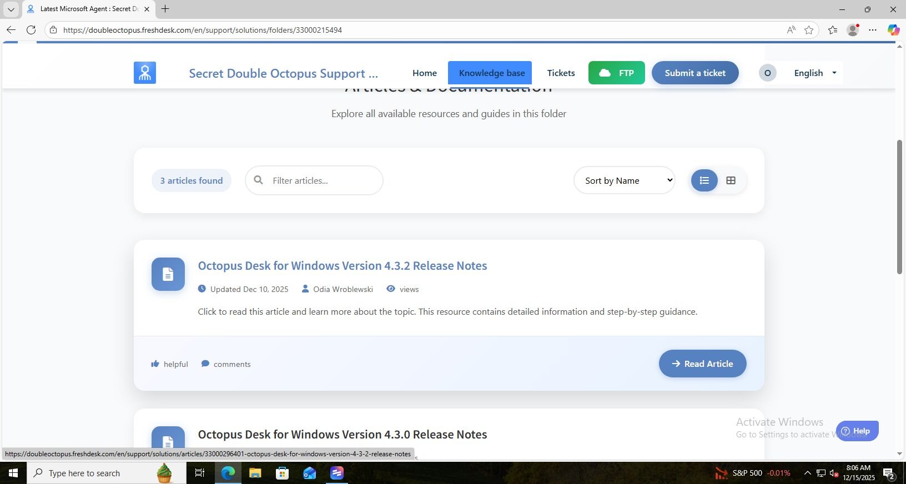
Task: Open the Sort by Name dropdown
Action: point(625,180)
